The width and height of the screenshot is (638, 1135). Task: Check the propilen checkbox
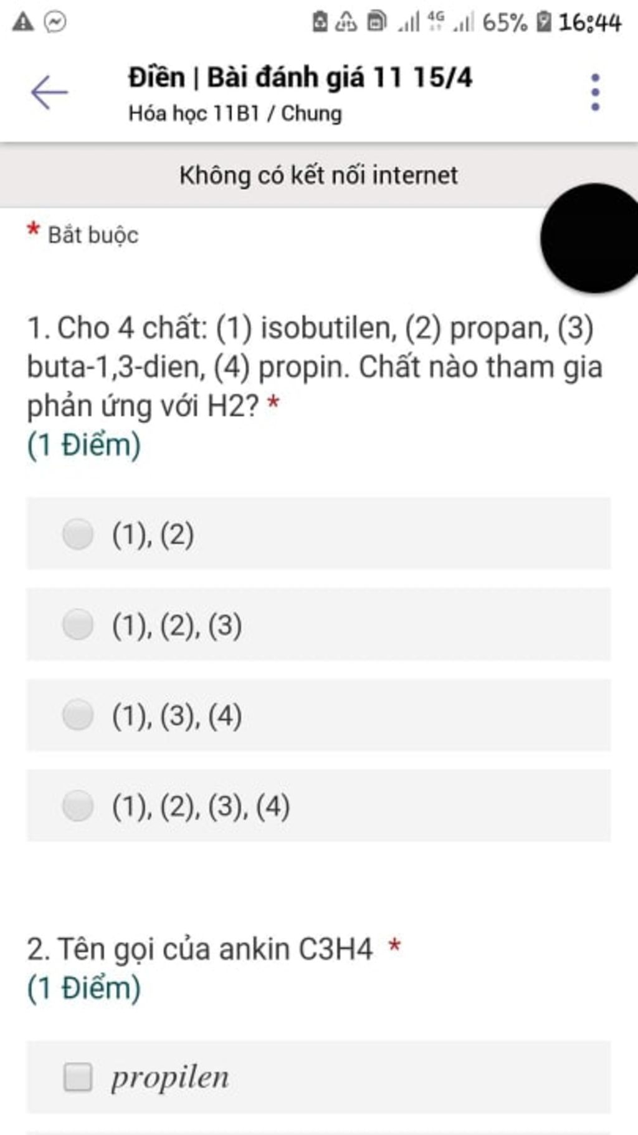pyautogui.click(x=78, y=1077)
